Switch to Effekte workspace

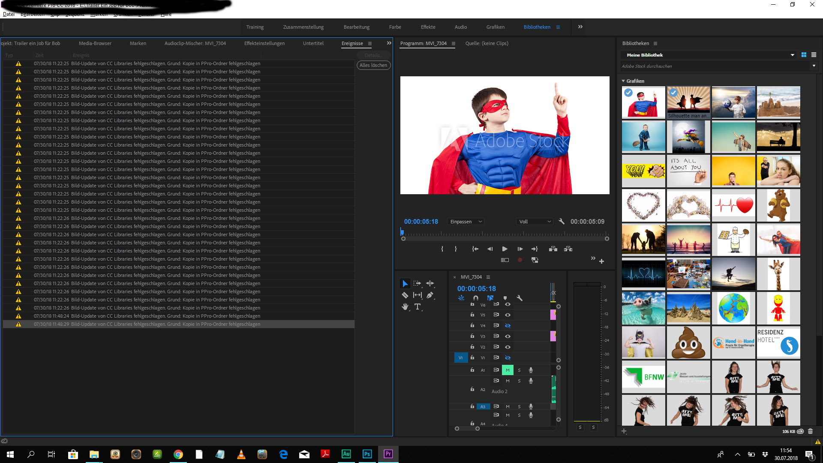point(428,27)
